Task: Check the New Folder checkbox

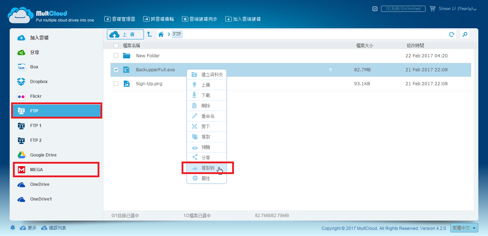Action: 116,56
